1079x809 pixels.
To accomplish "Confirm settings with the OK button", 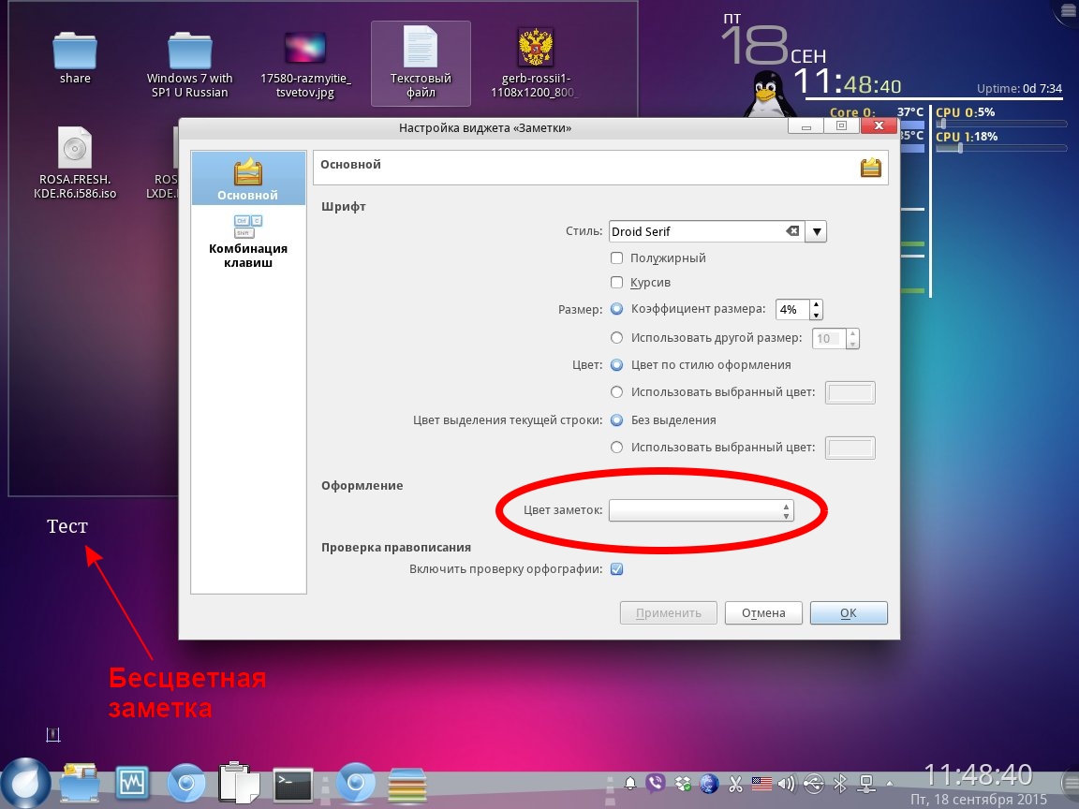I will pyautogui.click(x=849, y=613).
